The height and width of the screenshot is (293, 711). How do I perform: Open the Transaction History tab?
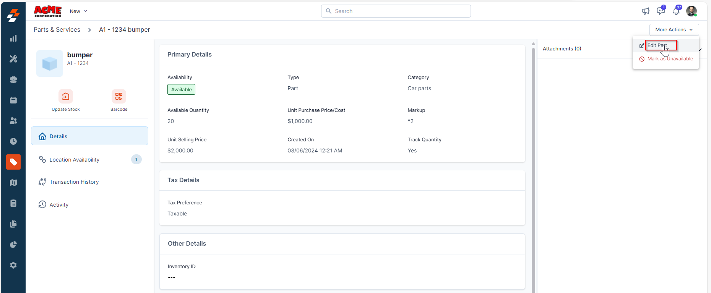(x=74, y=182)
